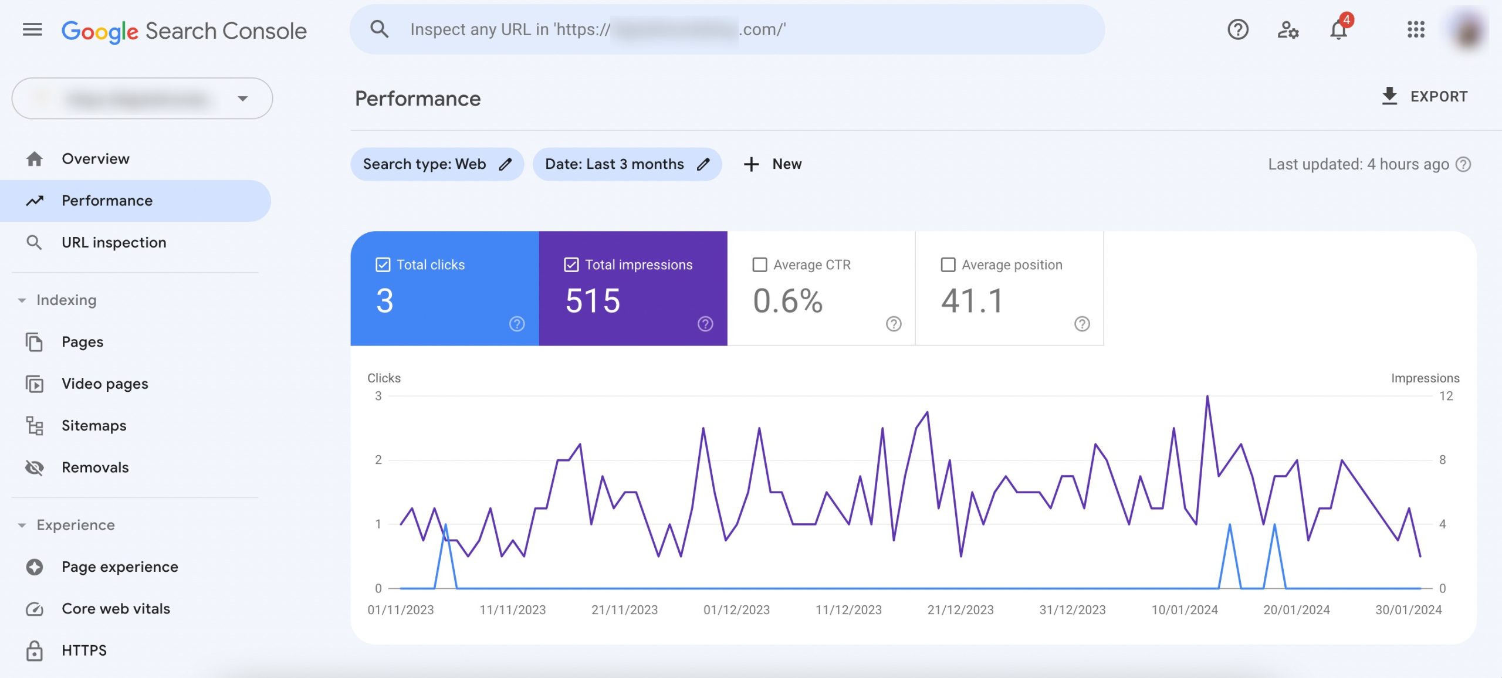The height and width of the screenshot is (678, 1502).
Task: Click the Search type Web filter tag
Action: (436, 164)
